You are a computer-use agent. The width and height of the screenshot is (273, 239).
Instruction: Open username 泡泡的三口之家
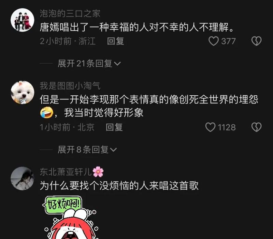pos(70,14)
